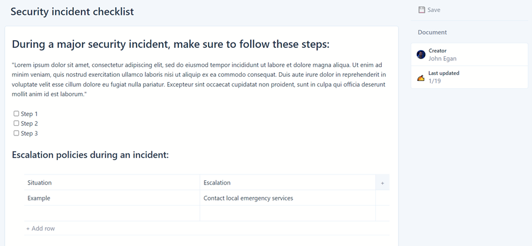The width and height of the screenshot is (532, 246).
Task: Click the Last updated 1/19 date
Action: click(434, 81)
